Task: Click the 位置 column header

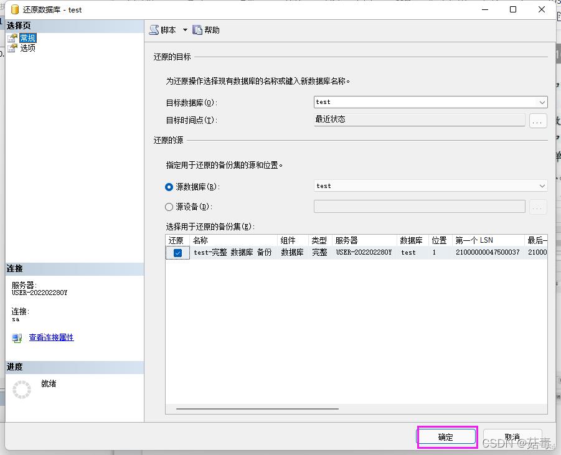Action: pos(440,240)
